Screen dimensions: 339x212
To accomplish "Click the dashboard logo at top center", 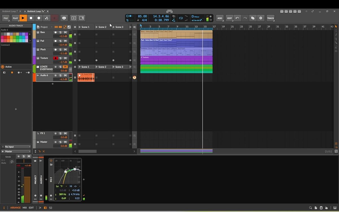I will [169, 11].
